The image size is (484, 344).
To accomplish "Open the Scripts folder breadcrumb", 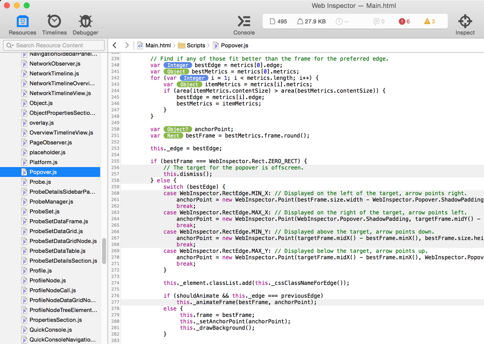I will point(192,46).
